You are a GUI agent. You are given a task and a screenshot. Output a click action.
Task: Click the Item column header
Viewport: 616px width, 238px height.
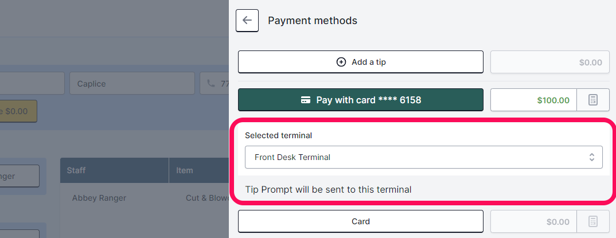pyautogui.click(x=199, y=170)
